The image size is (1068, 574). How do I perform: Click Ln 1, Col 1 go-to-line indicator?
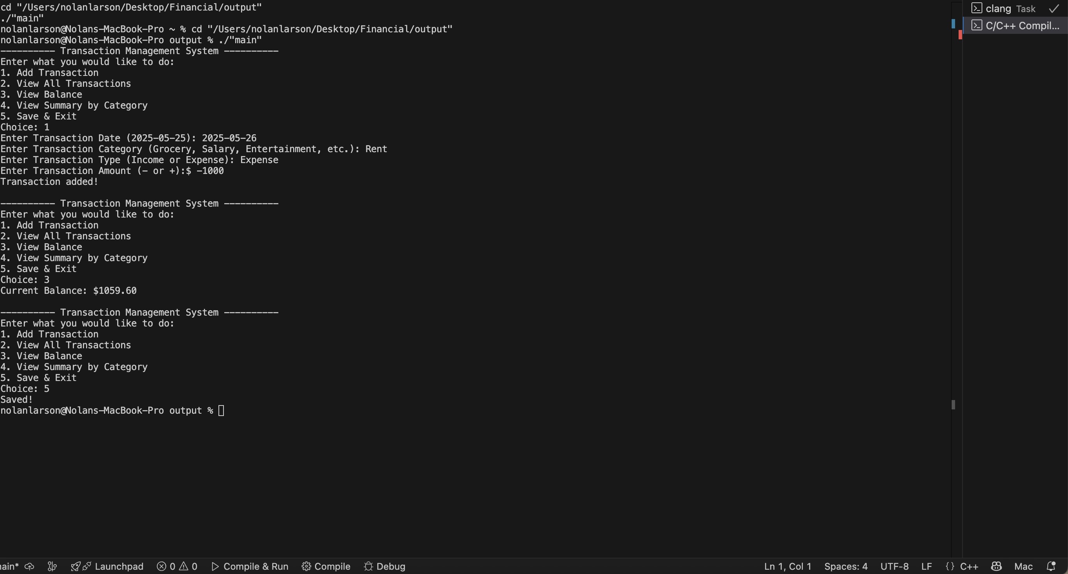pos(787,567)
